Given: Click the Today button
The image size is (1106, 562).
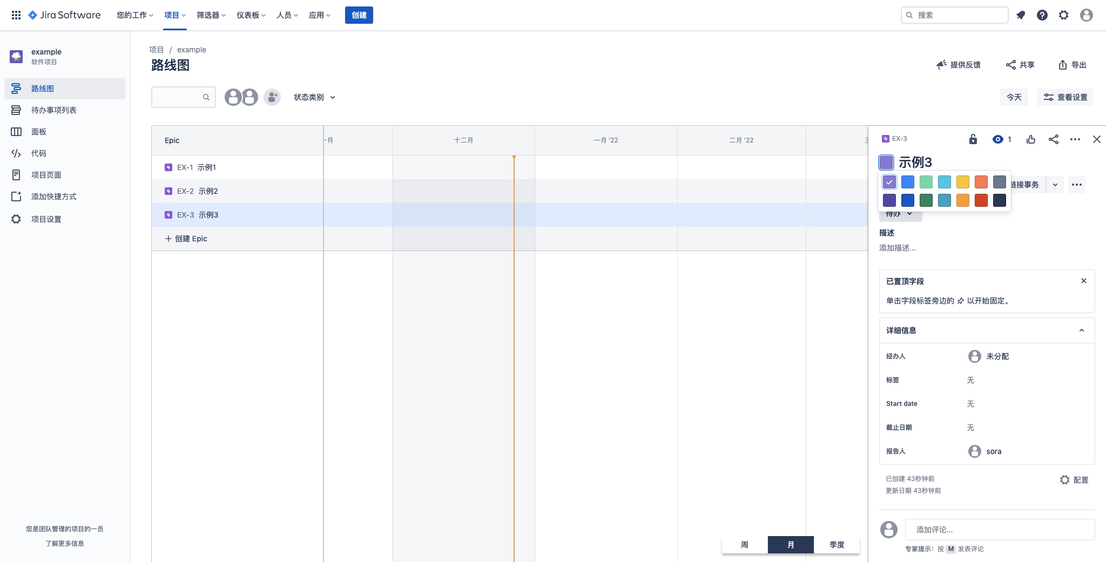Looking at the screenshot, I should pyautogui.click(x=1014, y=97).
